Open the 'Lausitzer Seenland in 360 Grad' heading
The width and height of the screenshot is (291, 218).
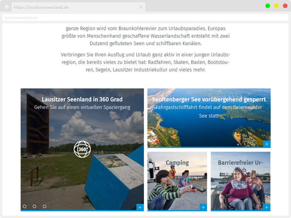tap(82, 99)
